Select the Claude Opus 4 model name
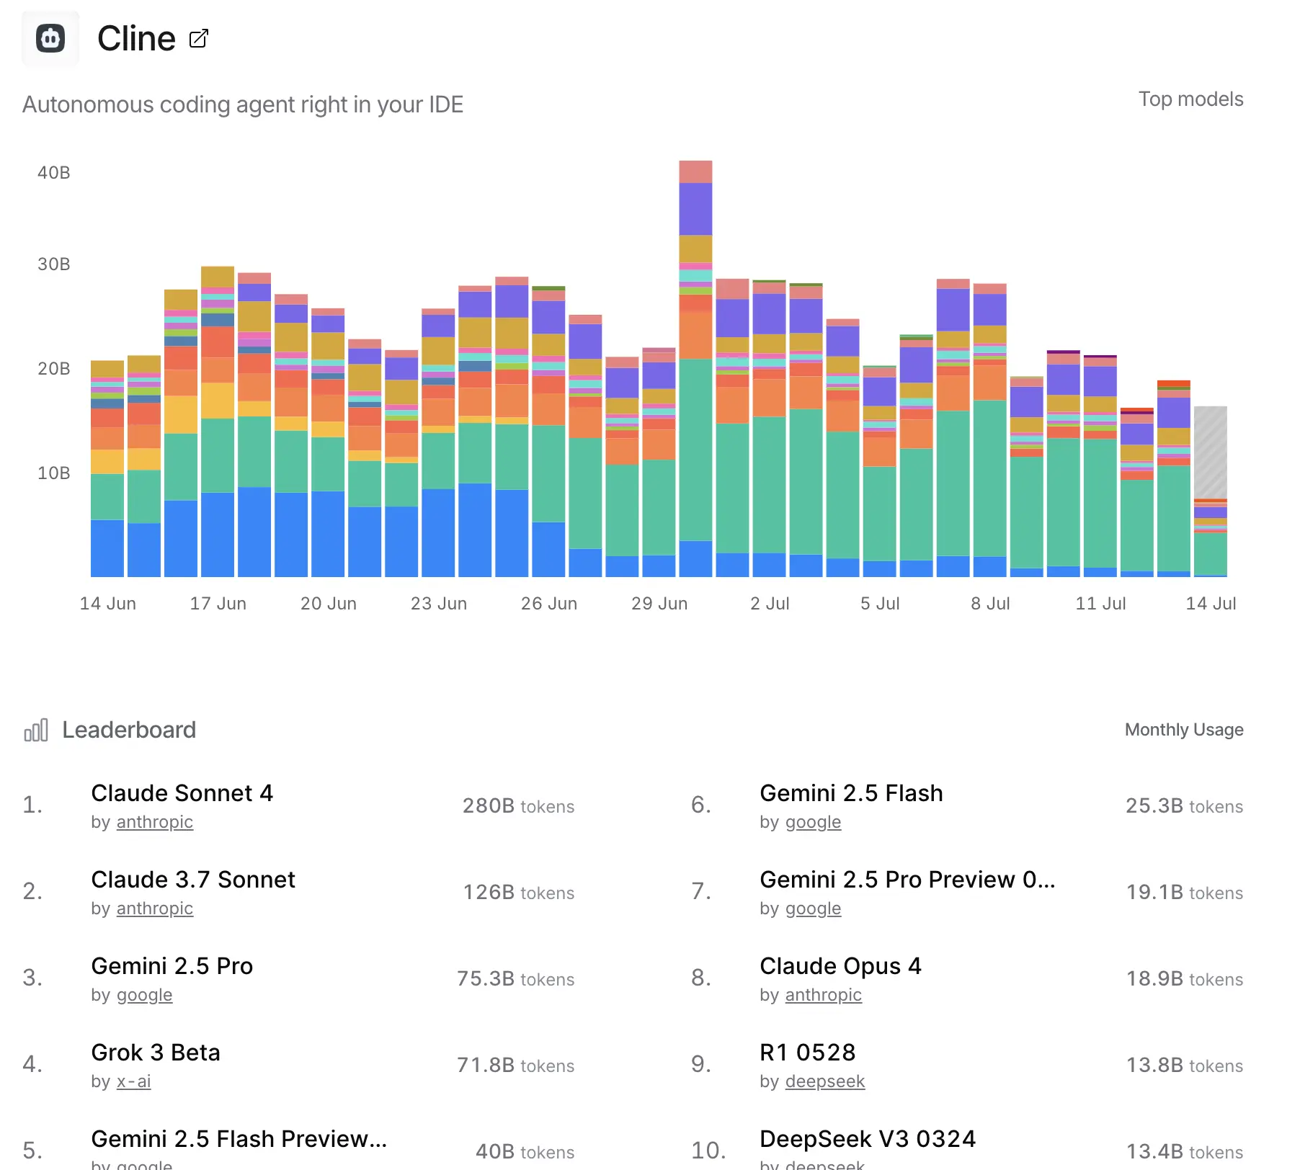This screenshot has width=1300, height=1170. (x=841, y=966)
